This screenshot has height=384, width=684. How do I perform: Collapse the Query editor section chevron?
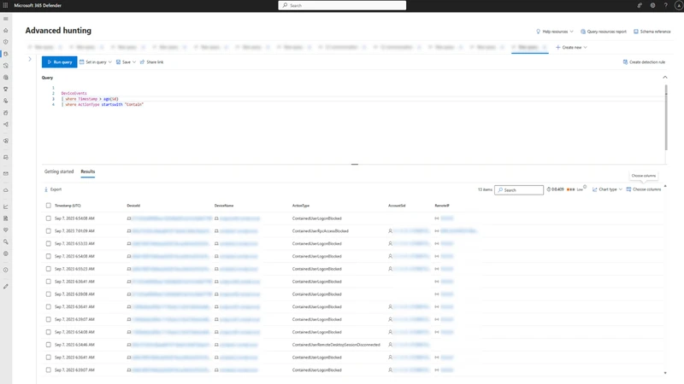(665, 78)
